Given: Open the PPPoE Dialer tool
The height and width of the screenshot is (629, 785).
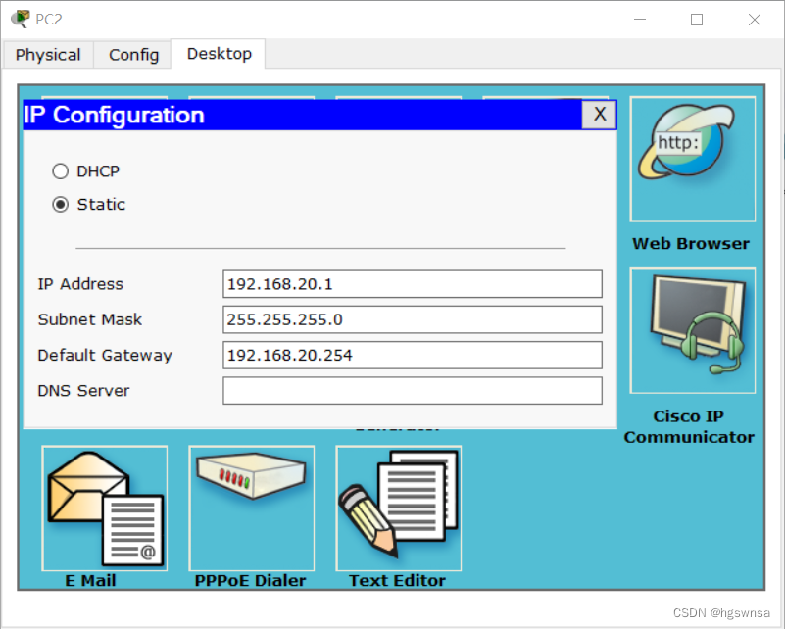Looking at the screenshot, I should tap(251, 508).
